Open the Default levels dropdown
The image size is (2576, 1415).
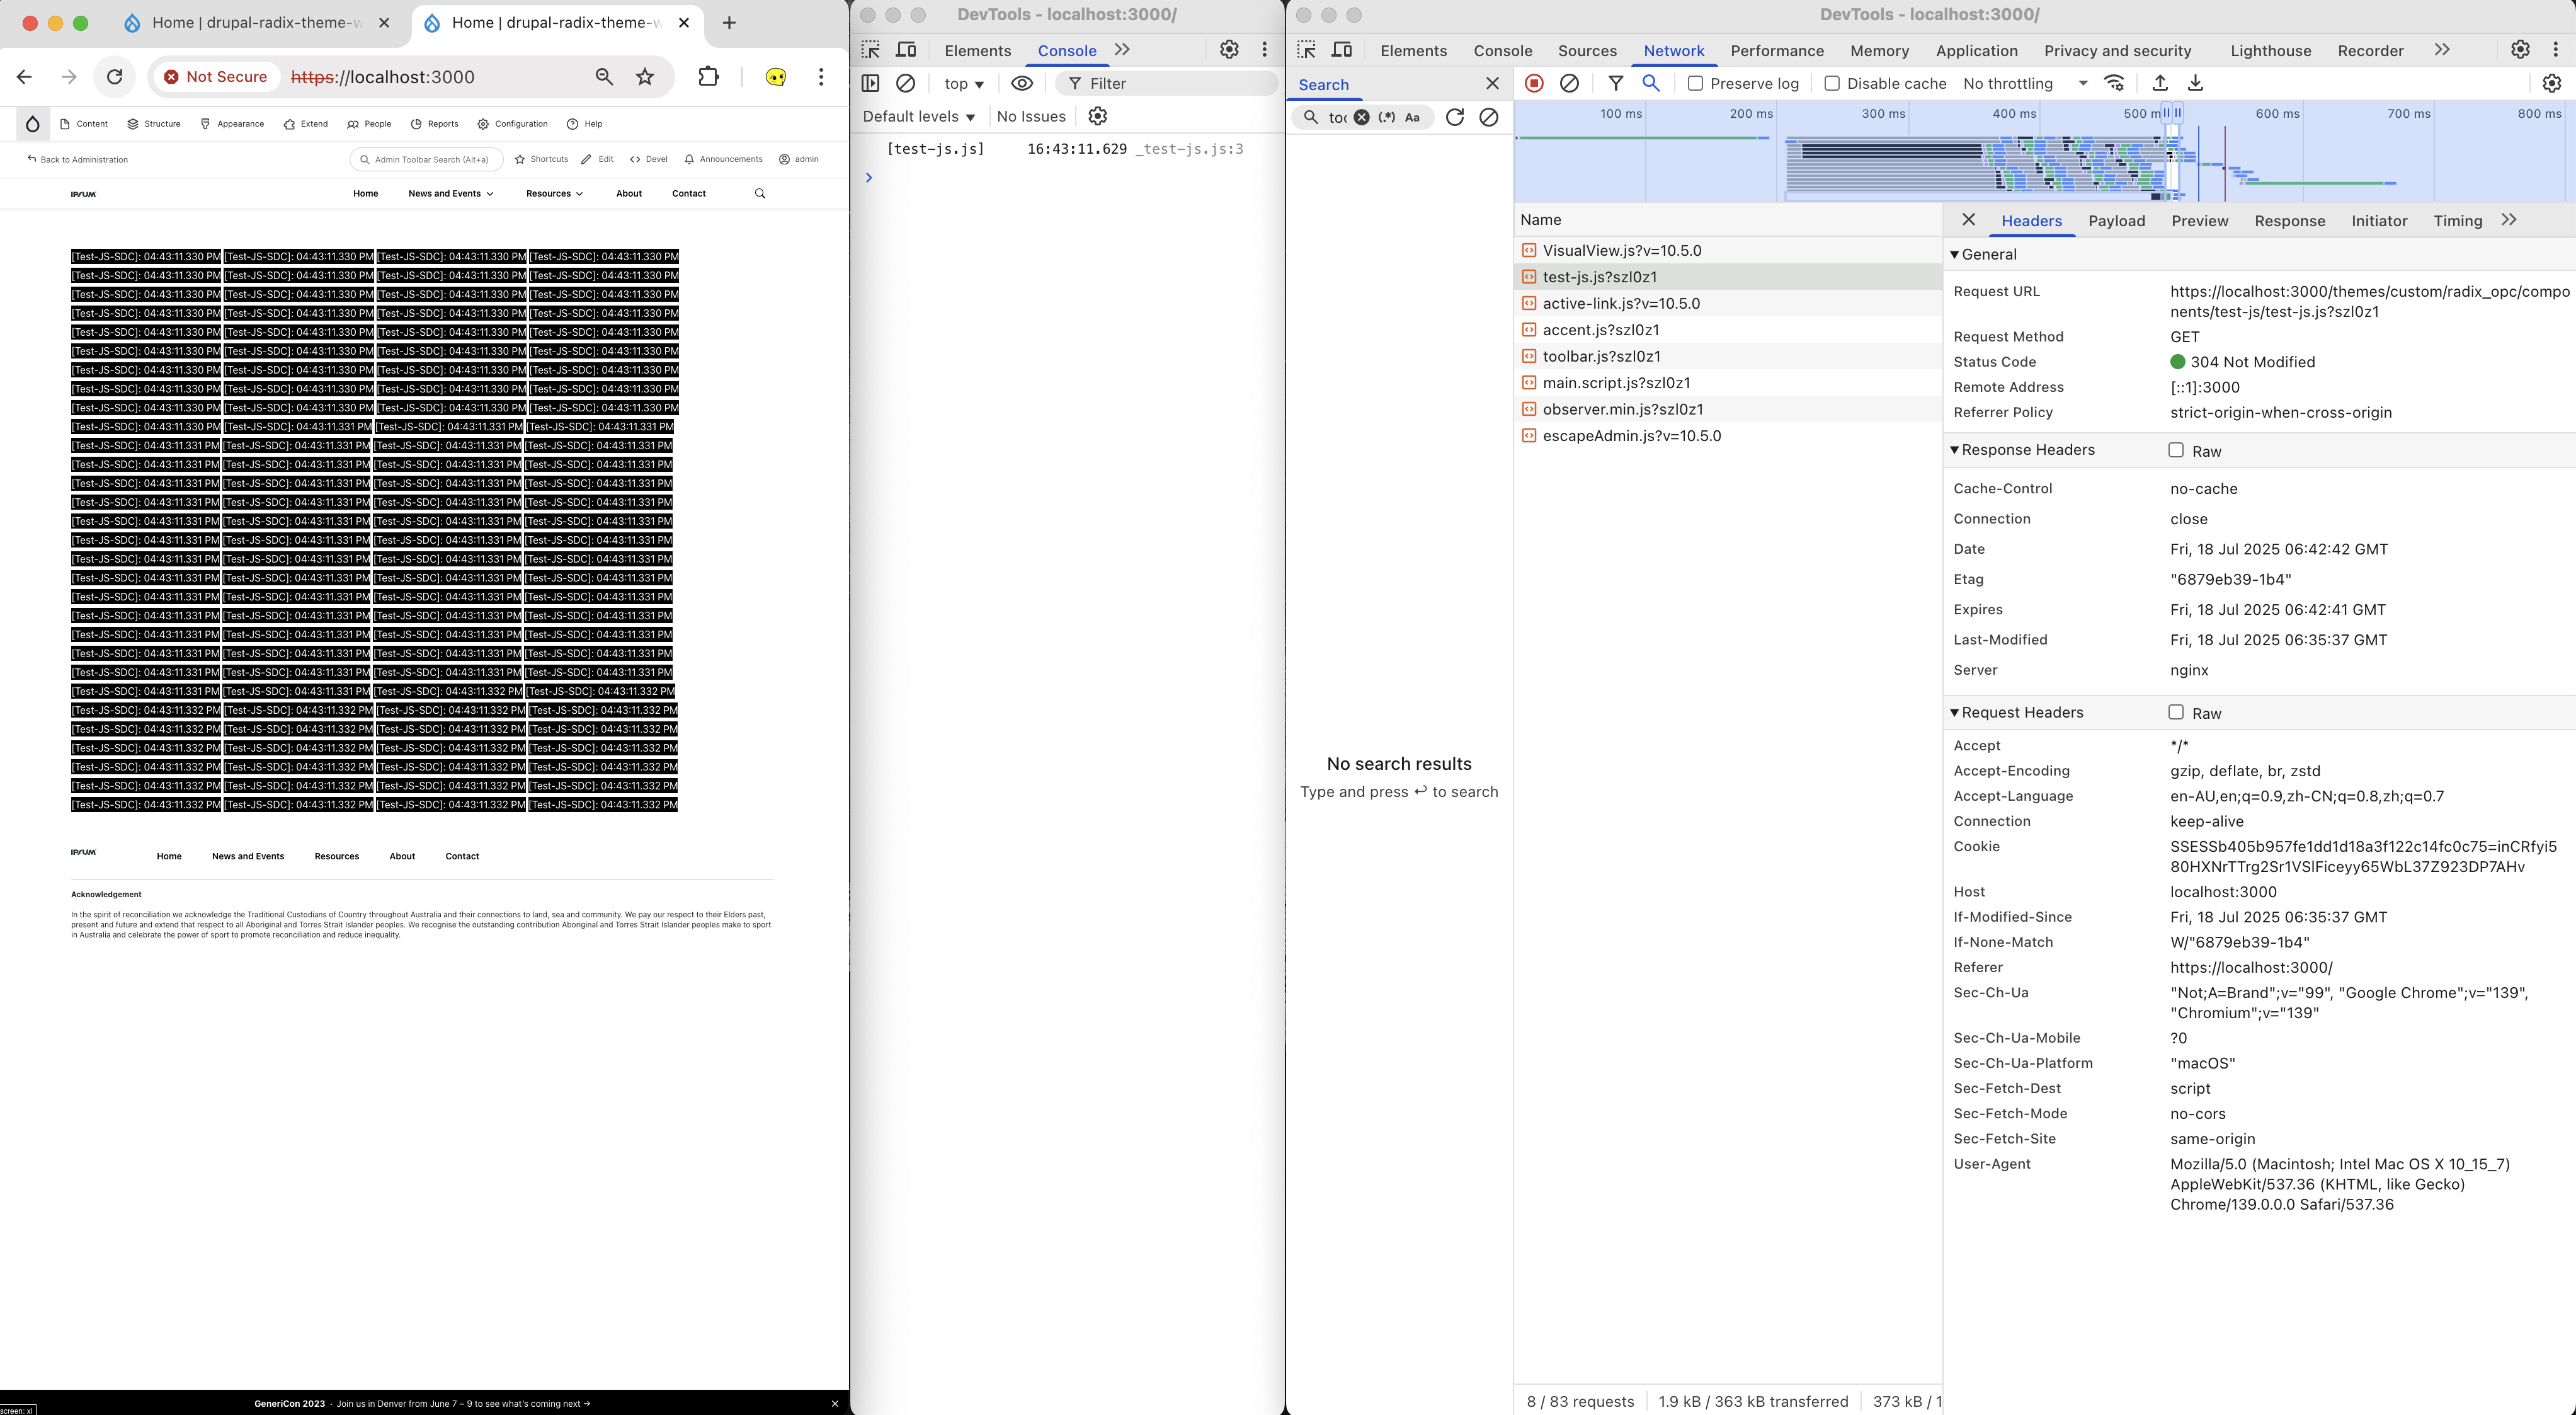click(918, 117)
